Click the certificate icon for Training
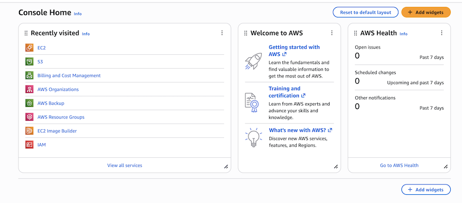Screen dimensions: 462x203 click(x=252, y=103)
